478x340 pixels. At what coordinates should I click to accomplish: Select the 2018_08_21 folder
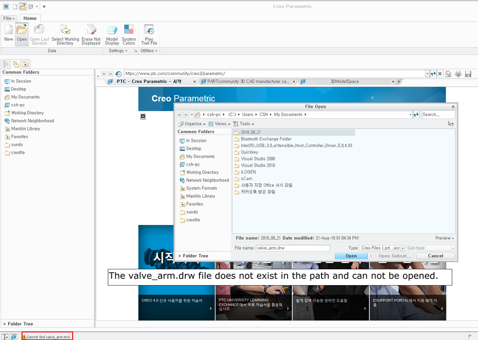[250, 132]
